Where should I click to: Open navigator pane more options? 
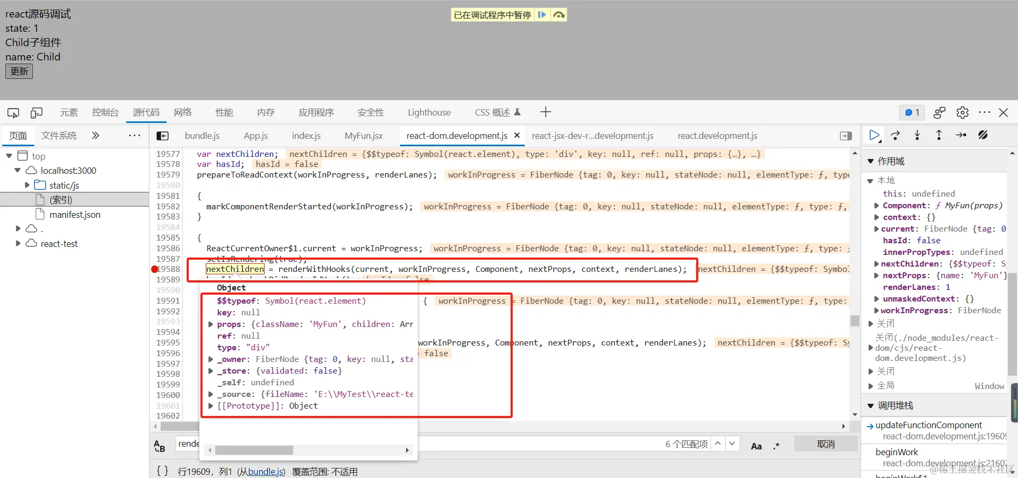(135, 136)
